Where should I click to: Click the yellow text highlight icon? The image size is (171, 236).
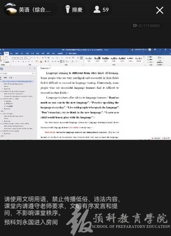37,61
